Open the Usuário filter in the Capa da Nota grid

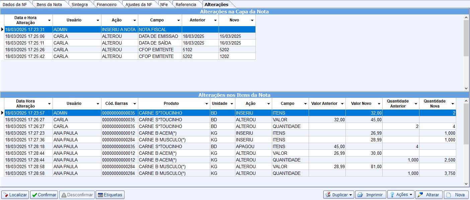[x=98, y=20]
